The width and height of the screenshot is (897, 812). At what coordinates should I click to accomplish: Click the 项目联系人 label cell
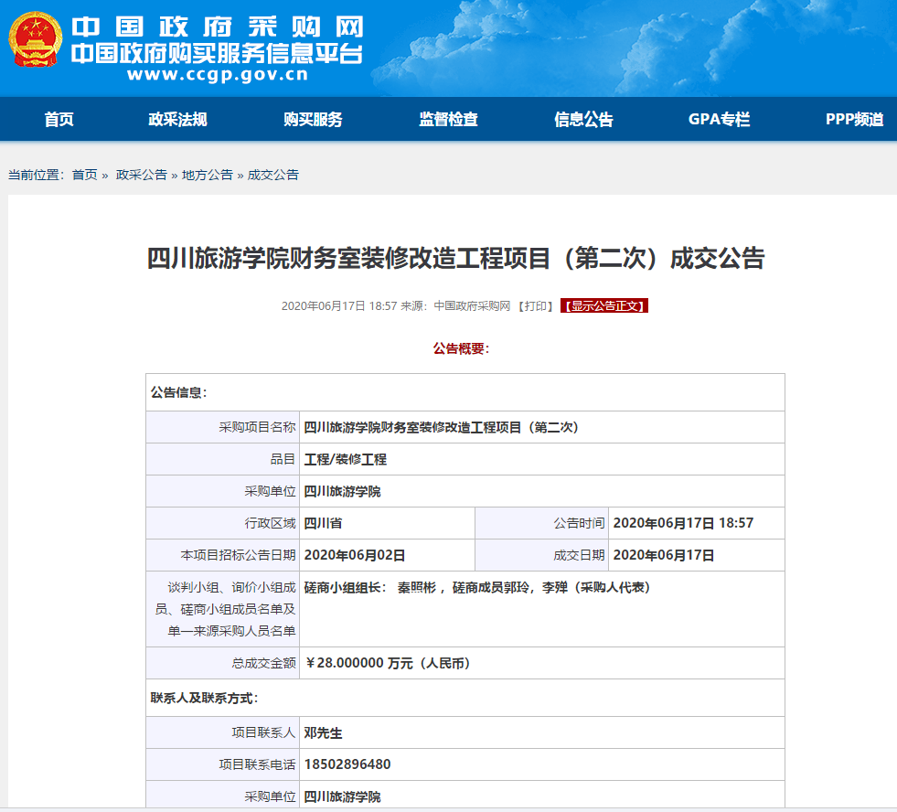[222, 733]
